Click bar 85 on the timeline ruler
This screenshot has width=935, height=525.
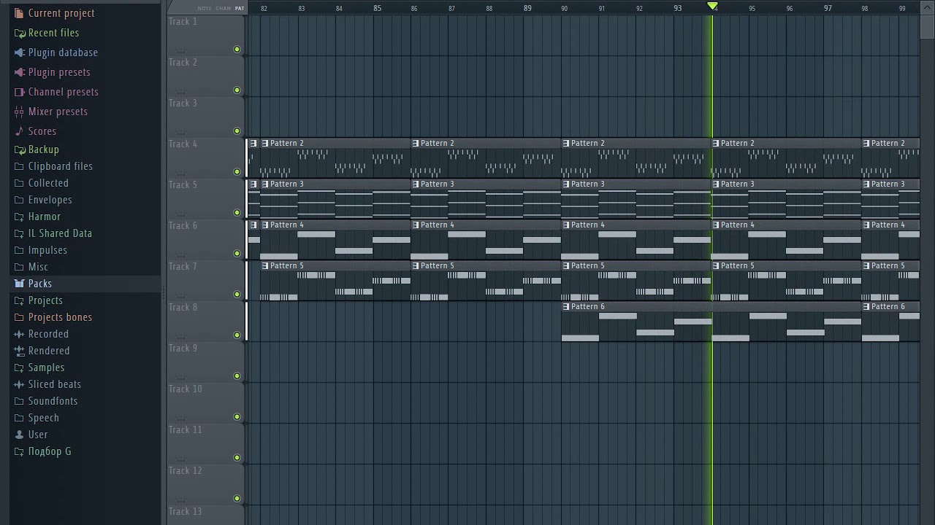tap(377, 8)
